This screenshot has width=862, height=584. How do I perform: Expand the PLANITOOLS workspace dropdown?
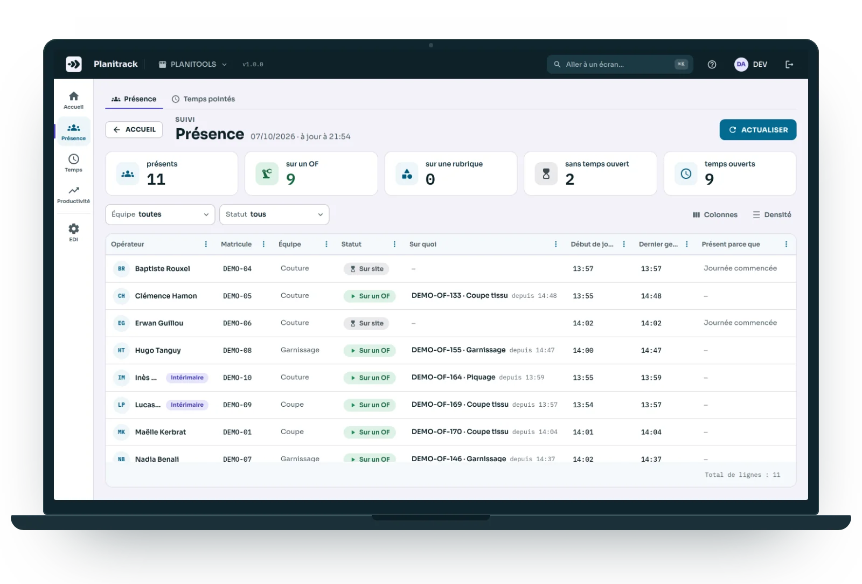coord(193,64)
